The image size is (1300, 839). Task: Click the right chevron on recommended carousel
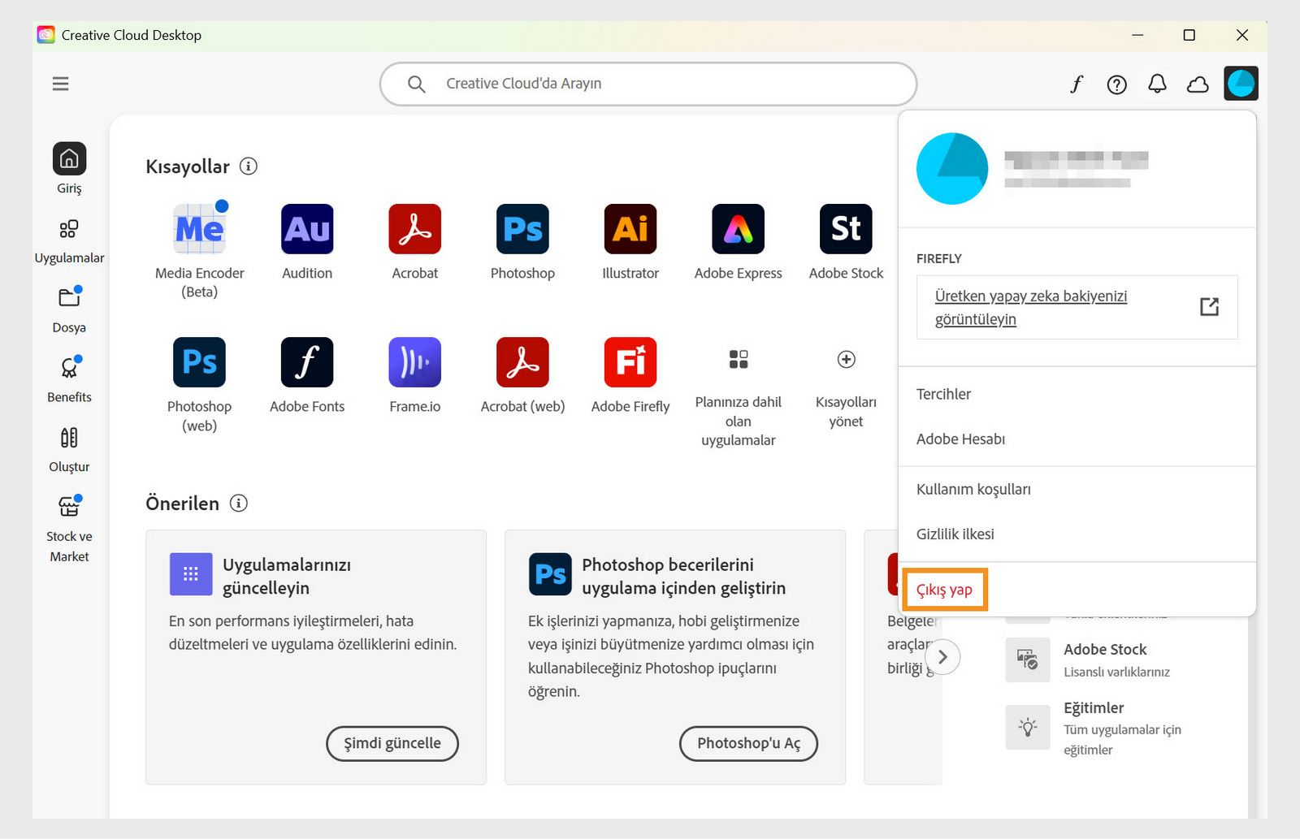(942, 657)
